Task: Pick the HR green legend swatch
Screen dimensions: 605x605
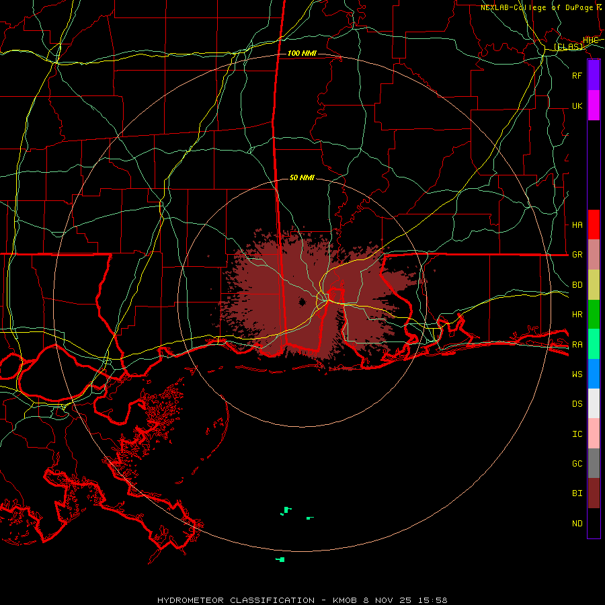Action: 594,315
